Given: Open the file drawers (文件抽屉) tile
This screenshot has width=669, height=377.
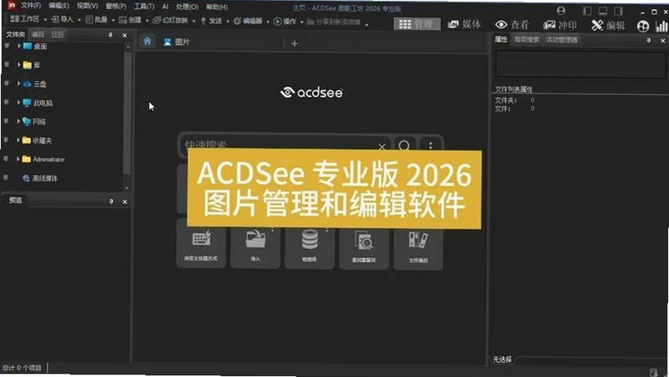Looking at the screenshot, I should tap(418, 247).
